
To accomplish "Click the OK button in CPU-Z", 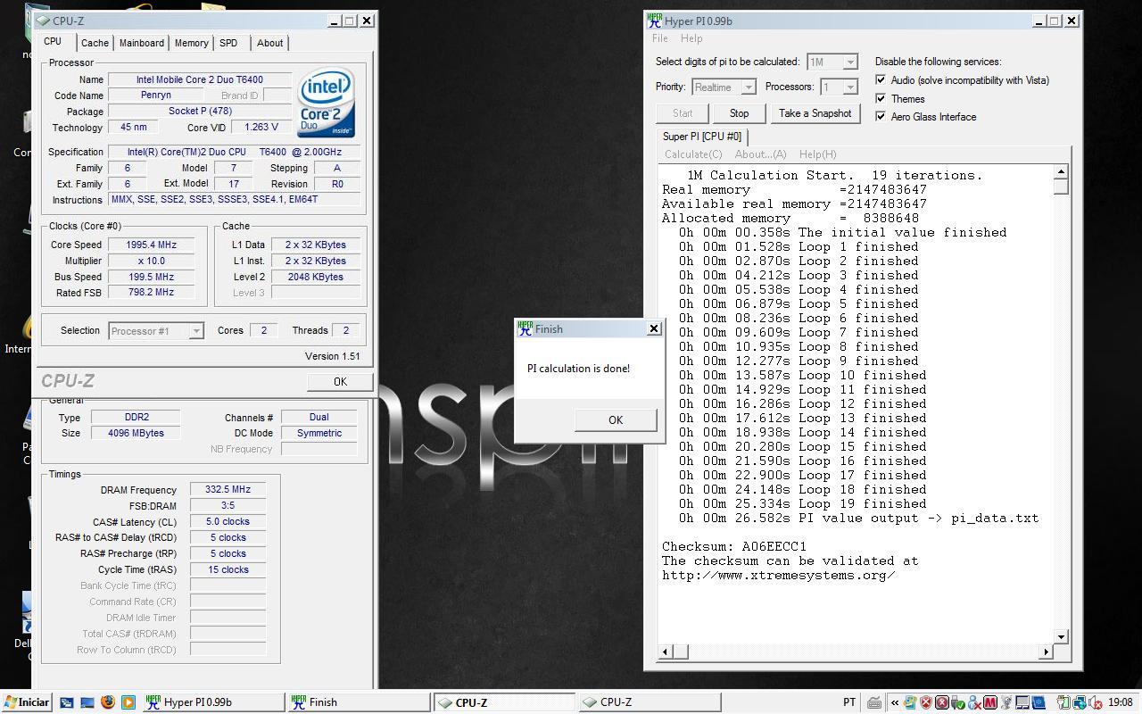I will coord(340,381).
